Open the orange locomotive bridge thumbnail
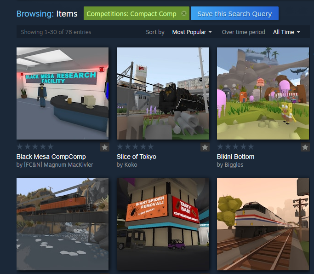This screenshot has width=314, height=274. click(x=63, y=224)
